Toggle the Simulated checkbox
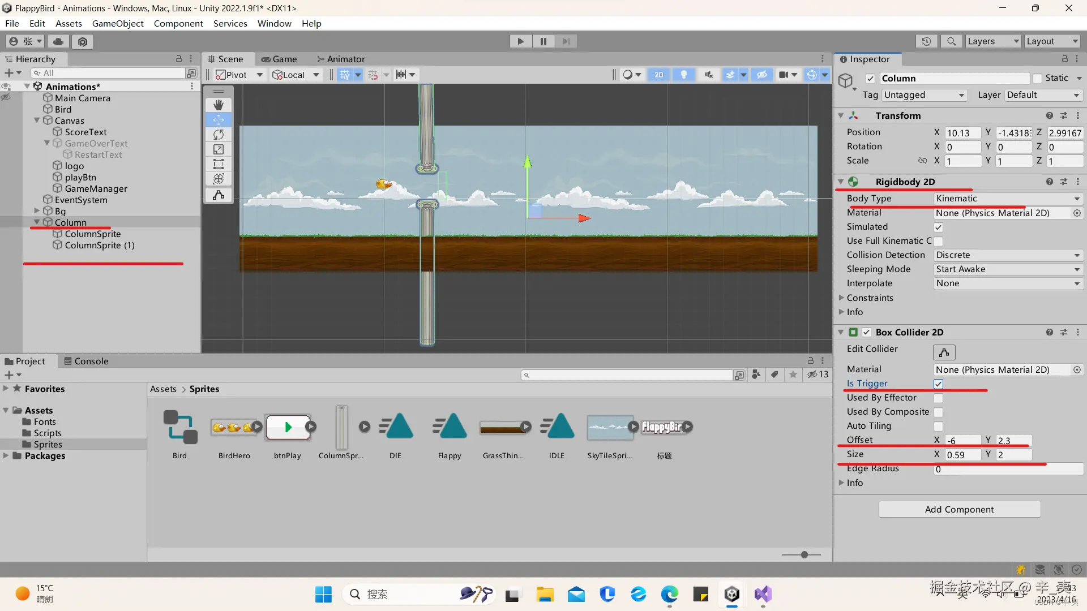The width and height of the screenshot is (1087, 611). point(938,227)
